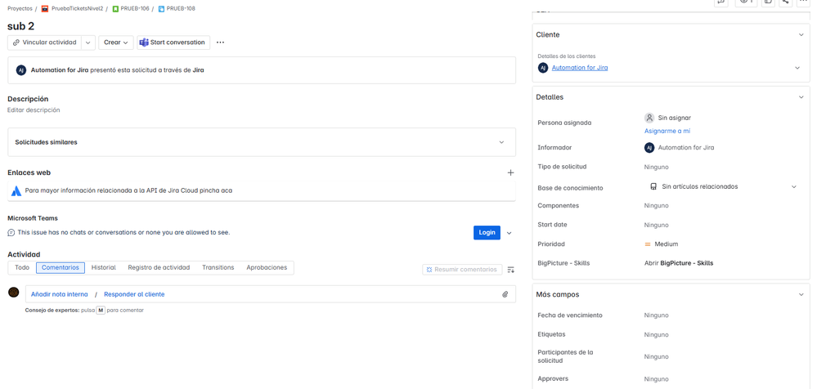Go to Proyectos in the breadcrumb
The image size is (817, 389).
click(x=20, y=9)
